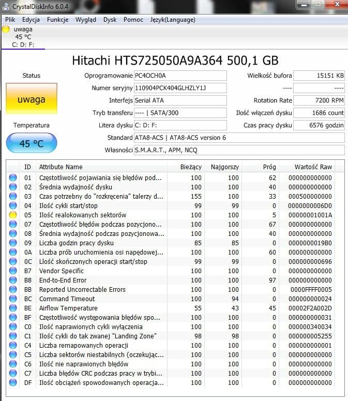Click the blue status icon for Airflow Temperature
The image size is (348, 401).
pyautogui.click(x=13, y=308)
